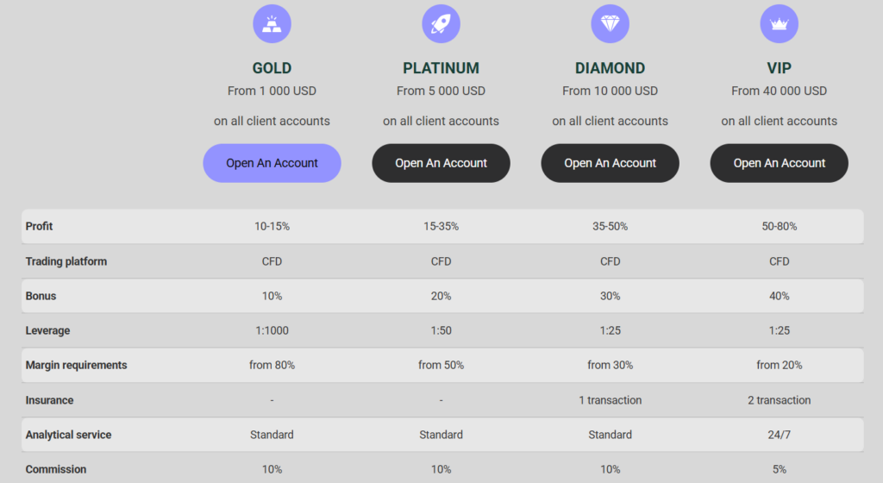The width and height of the screenshot is (883, 483).
Task: Open an account under VIP plan
Action: click(779, 163)
